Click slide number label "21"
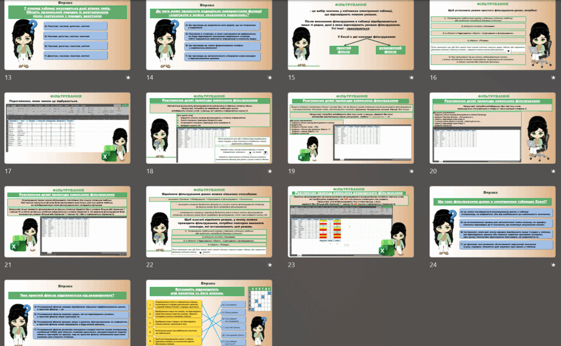Image resolution: width=561 pixels, height=346 pixels. tap(8, 265)
